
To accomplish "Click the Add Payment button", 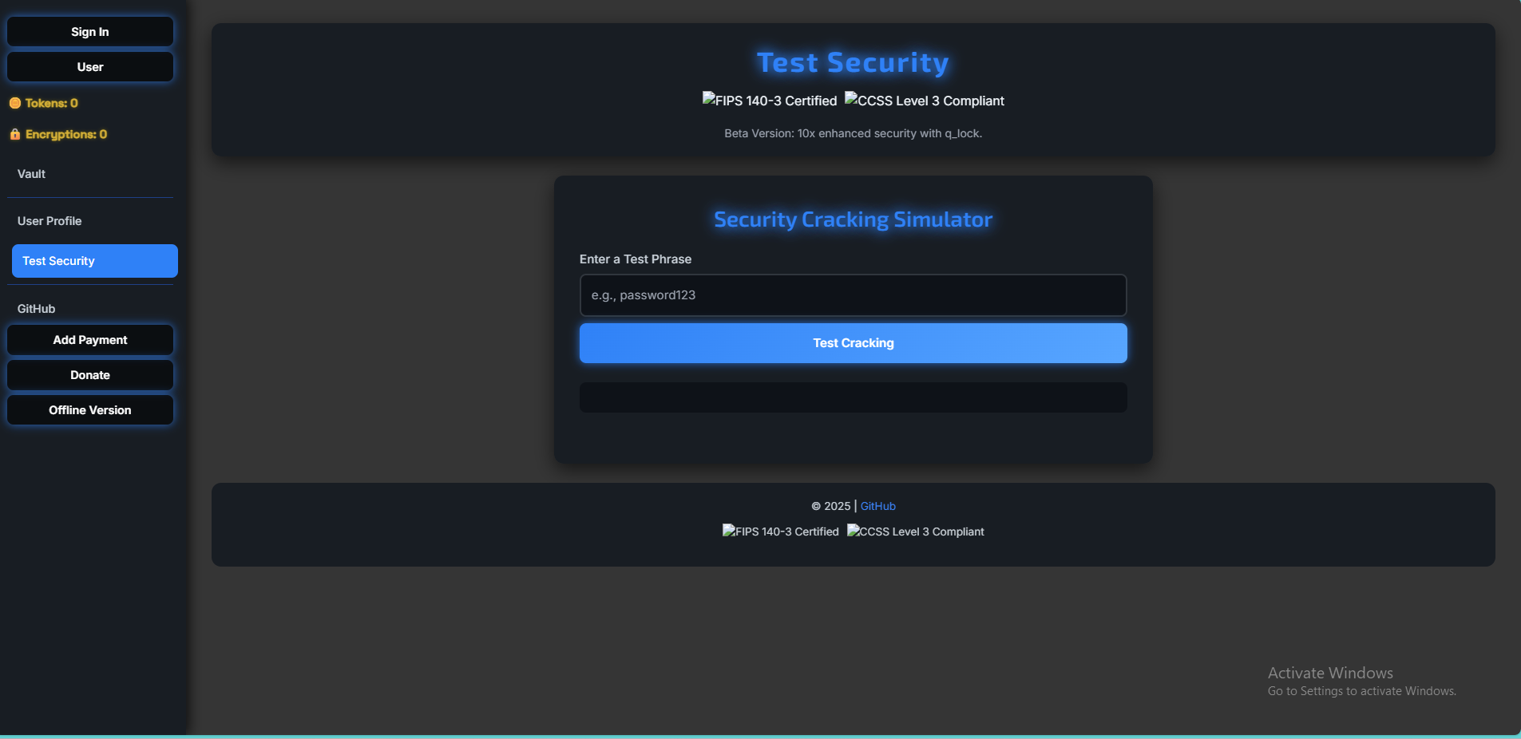I will (x=90, y=340).
